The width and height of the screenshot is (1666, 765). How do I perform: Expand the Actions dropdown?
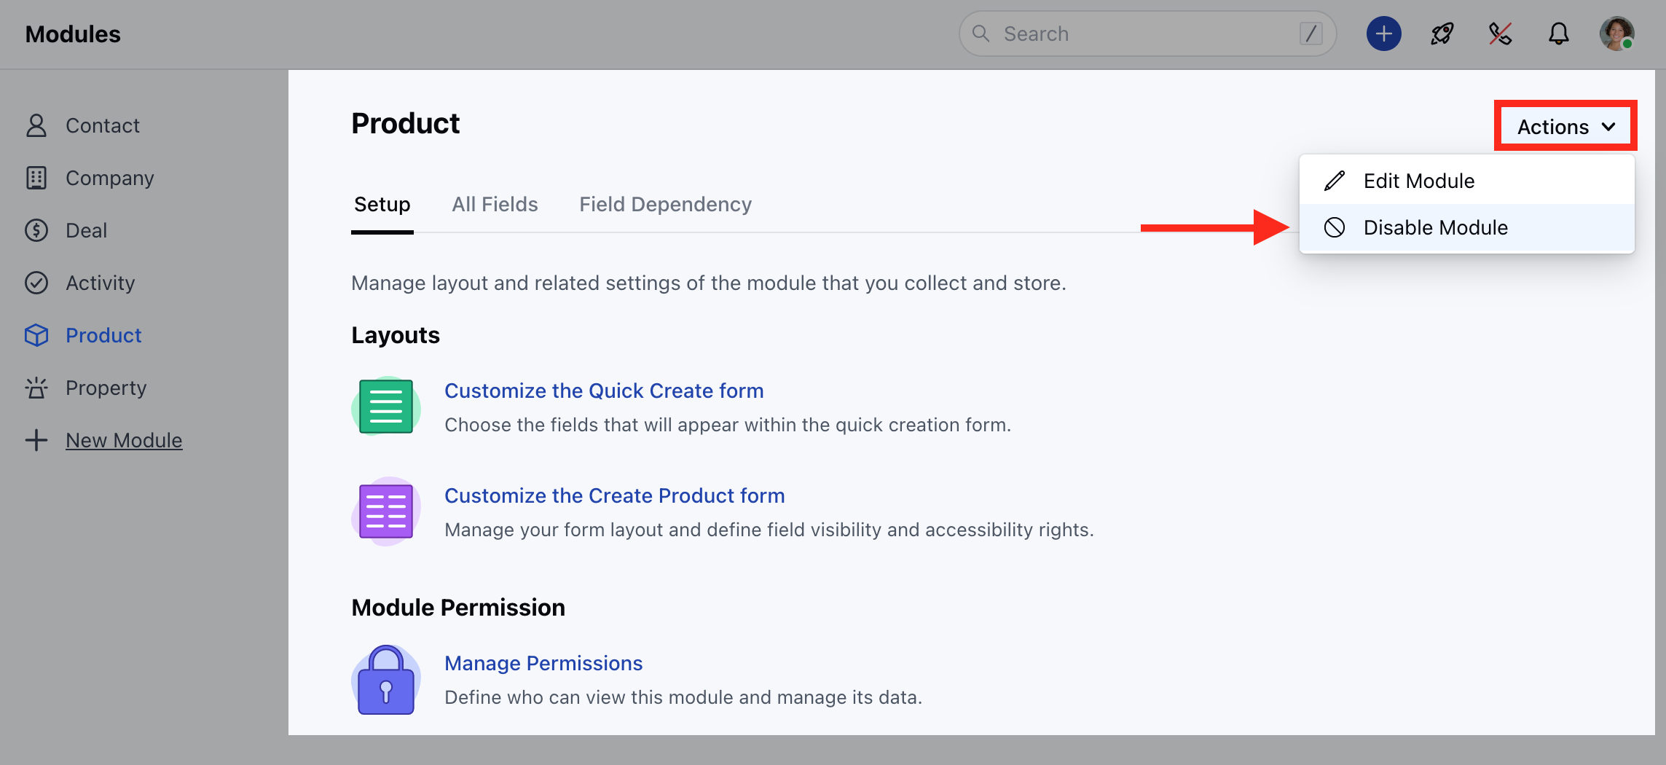tap(1565, 127)
